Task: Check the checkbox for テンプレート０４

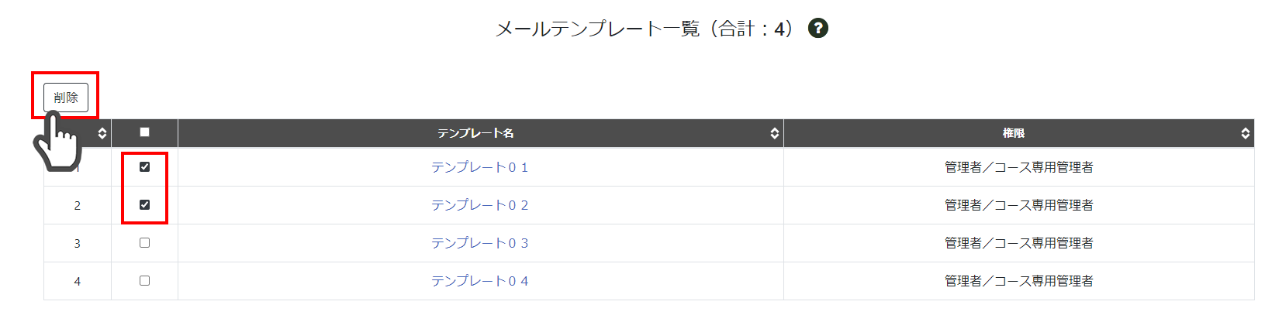Action: (x=144, y=280)
